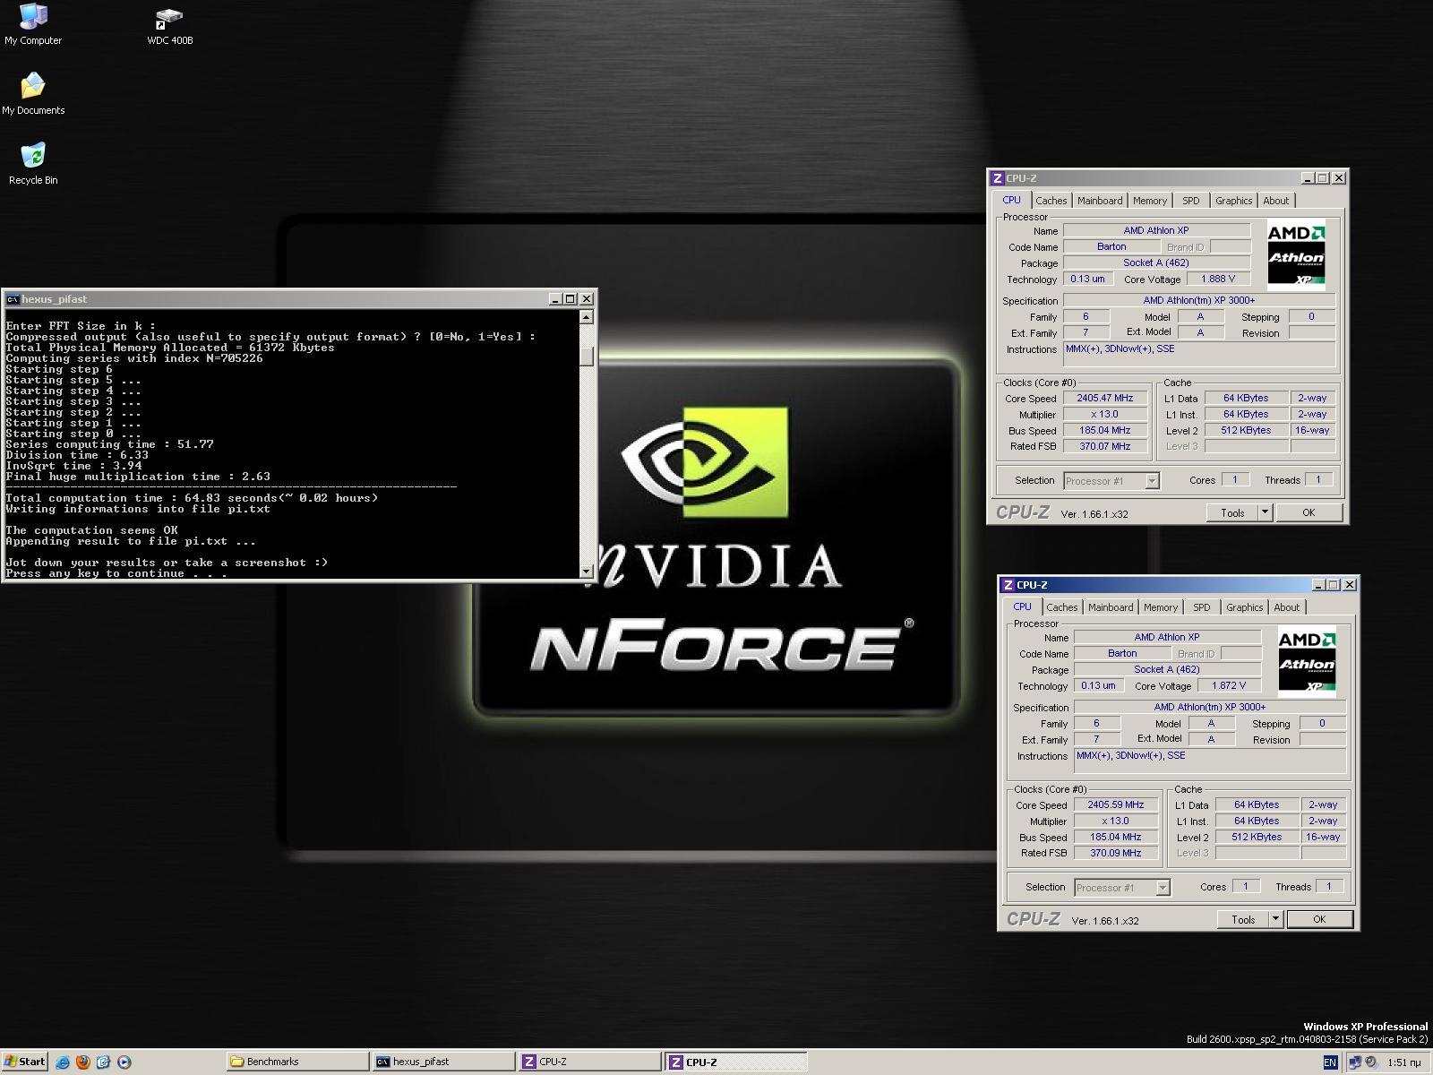Open Caches tab in upper CPU-Z
1433x1075 pixels.
1051,201
